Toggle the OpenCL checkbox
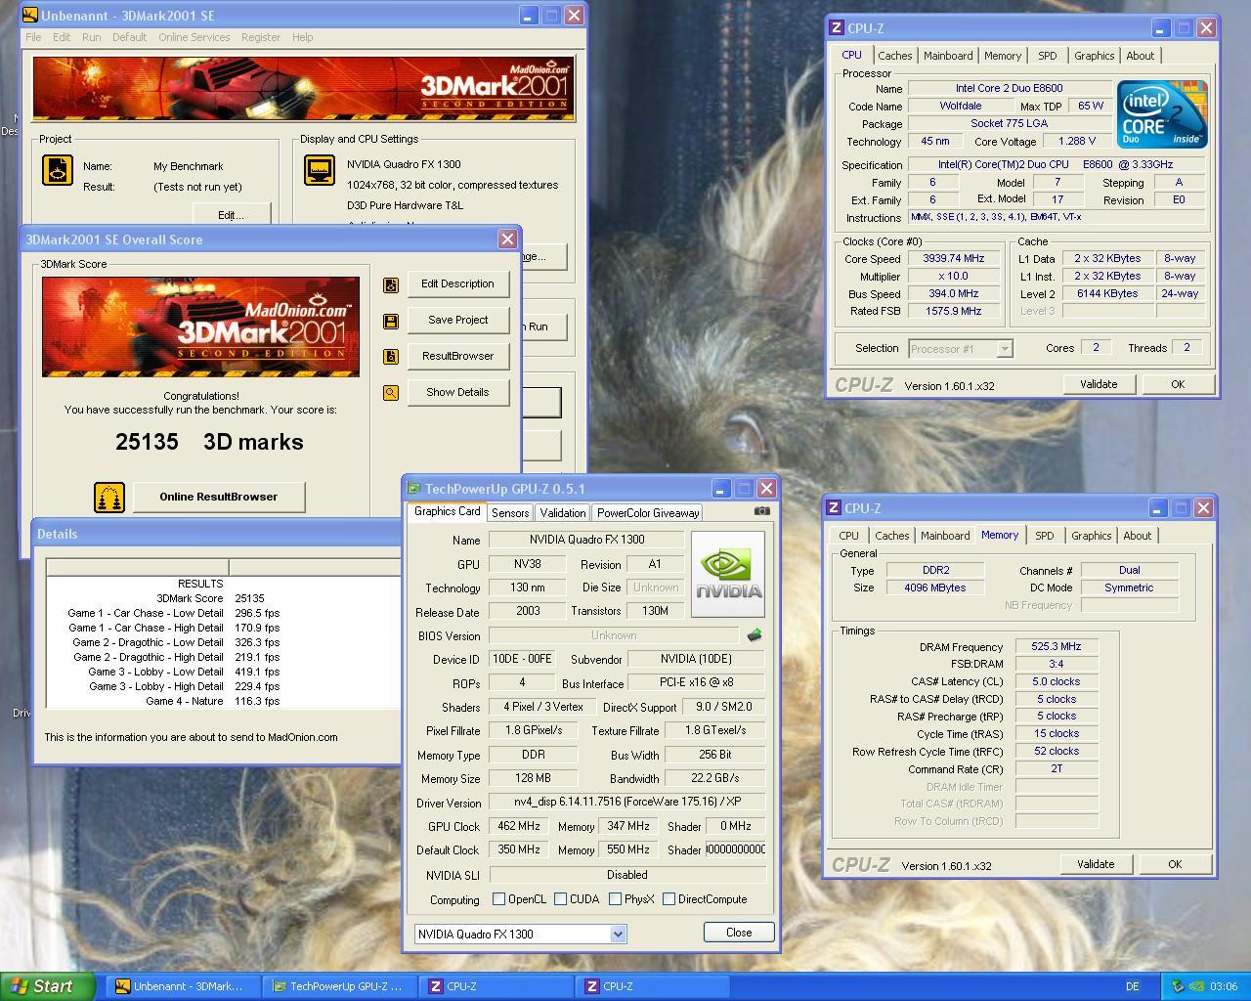1251x1001 pixels. pos(499,899)
